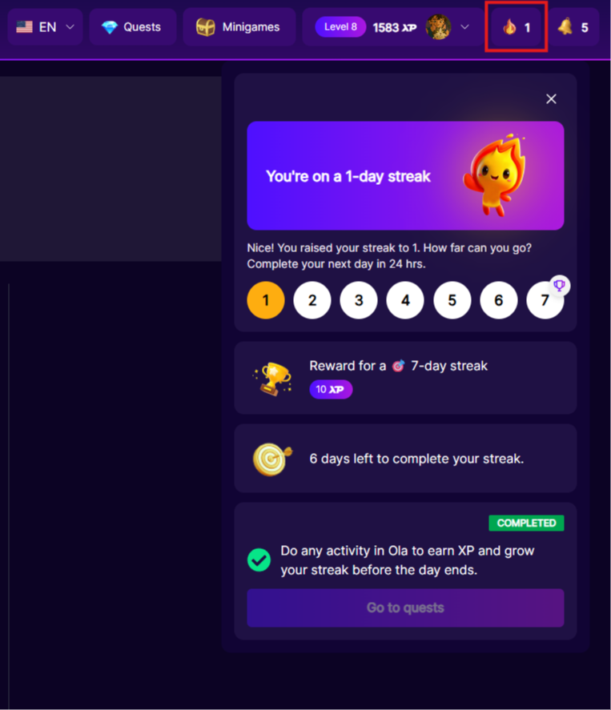611x710 pixels.
Task: Click the golden trophy reward icon
Action: [x=271, y=378]
